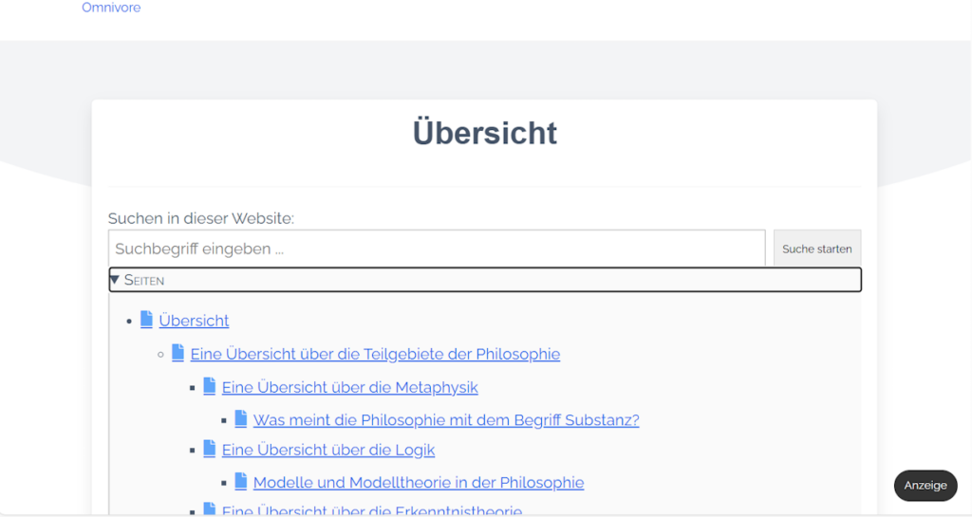Click the page icon before Übersicht über die Logik
This screenshot has height=517, width=972.
210,449
